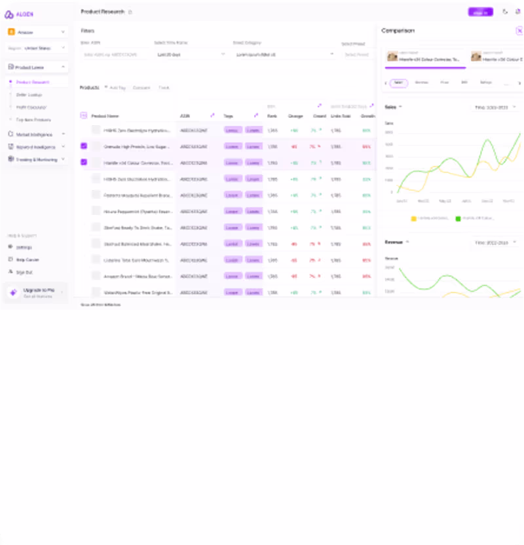The image size is (524, 545).
Task: Open the Amazon marketplace dropdown
Action: tap(37, 32)
